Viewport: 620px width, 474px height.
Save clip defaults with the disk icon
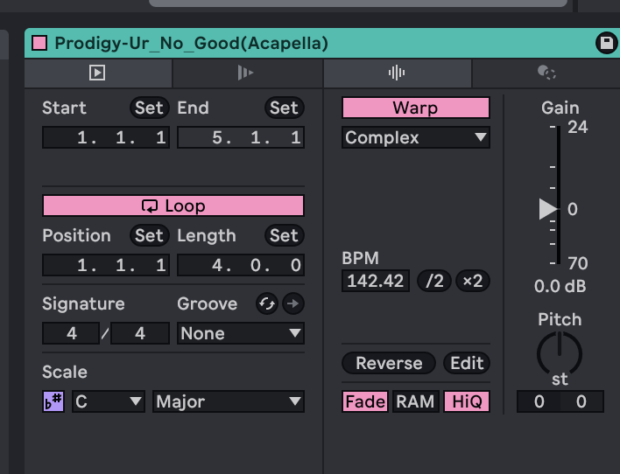(x=607, y=43)
